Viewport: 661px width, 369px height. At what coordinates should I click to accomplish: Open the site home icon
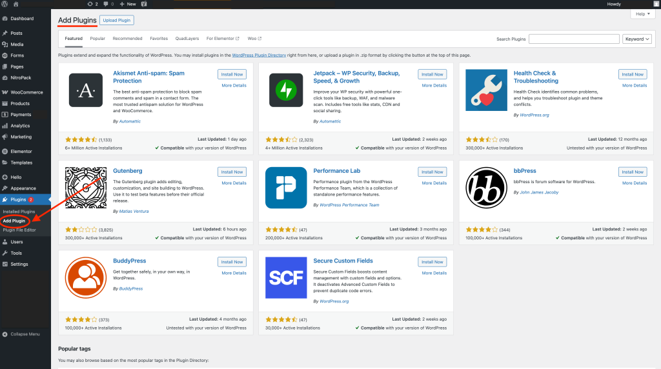[x=15, y=4]
